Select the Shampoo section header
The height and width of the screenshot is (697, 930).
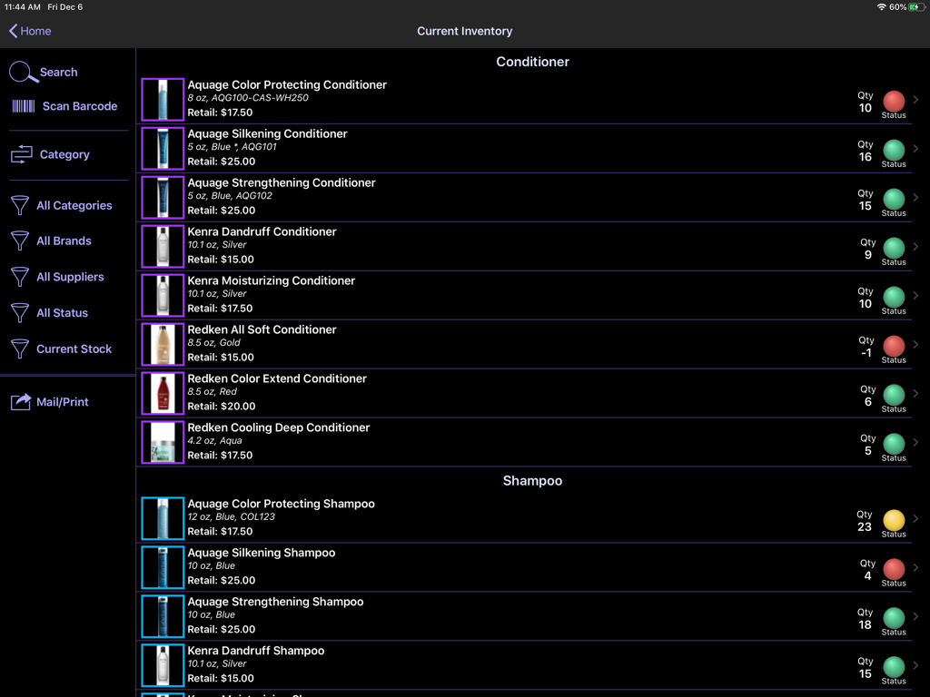click(x=532, y=480)
